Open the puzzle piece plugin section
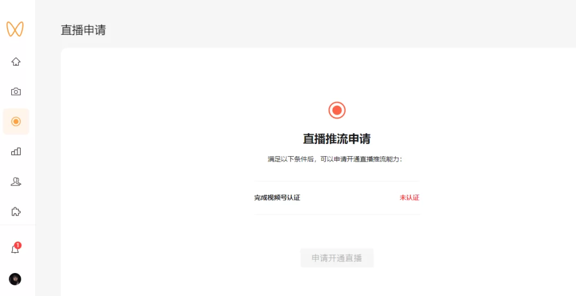Image resolution: width=576 pixels, height=296 pixels. (x=16, y=212)
